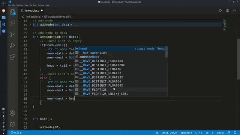Viewport: 240px width, 135px height.
Task: Select the Visual Studio Code dock icon
Action: pyautogui.click(x=3, y=24)
